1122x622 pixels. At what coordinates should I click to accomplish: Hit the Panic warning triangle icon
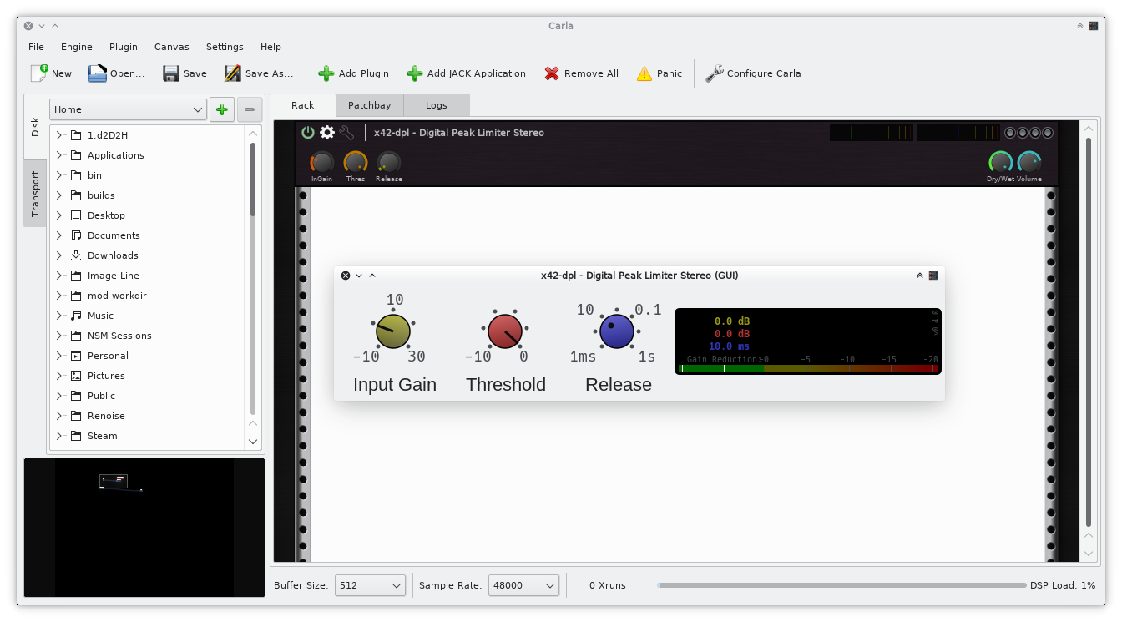[x=644, y=73]
